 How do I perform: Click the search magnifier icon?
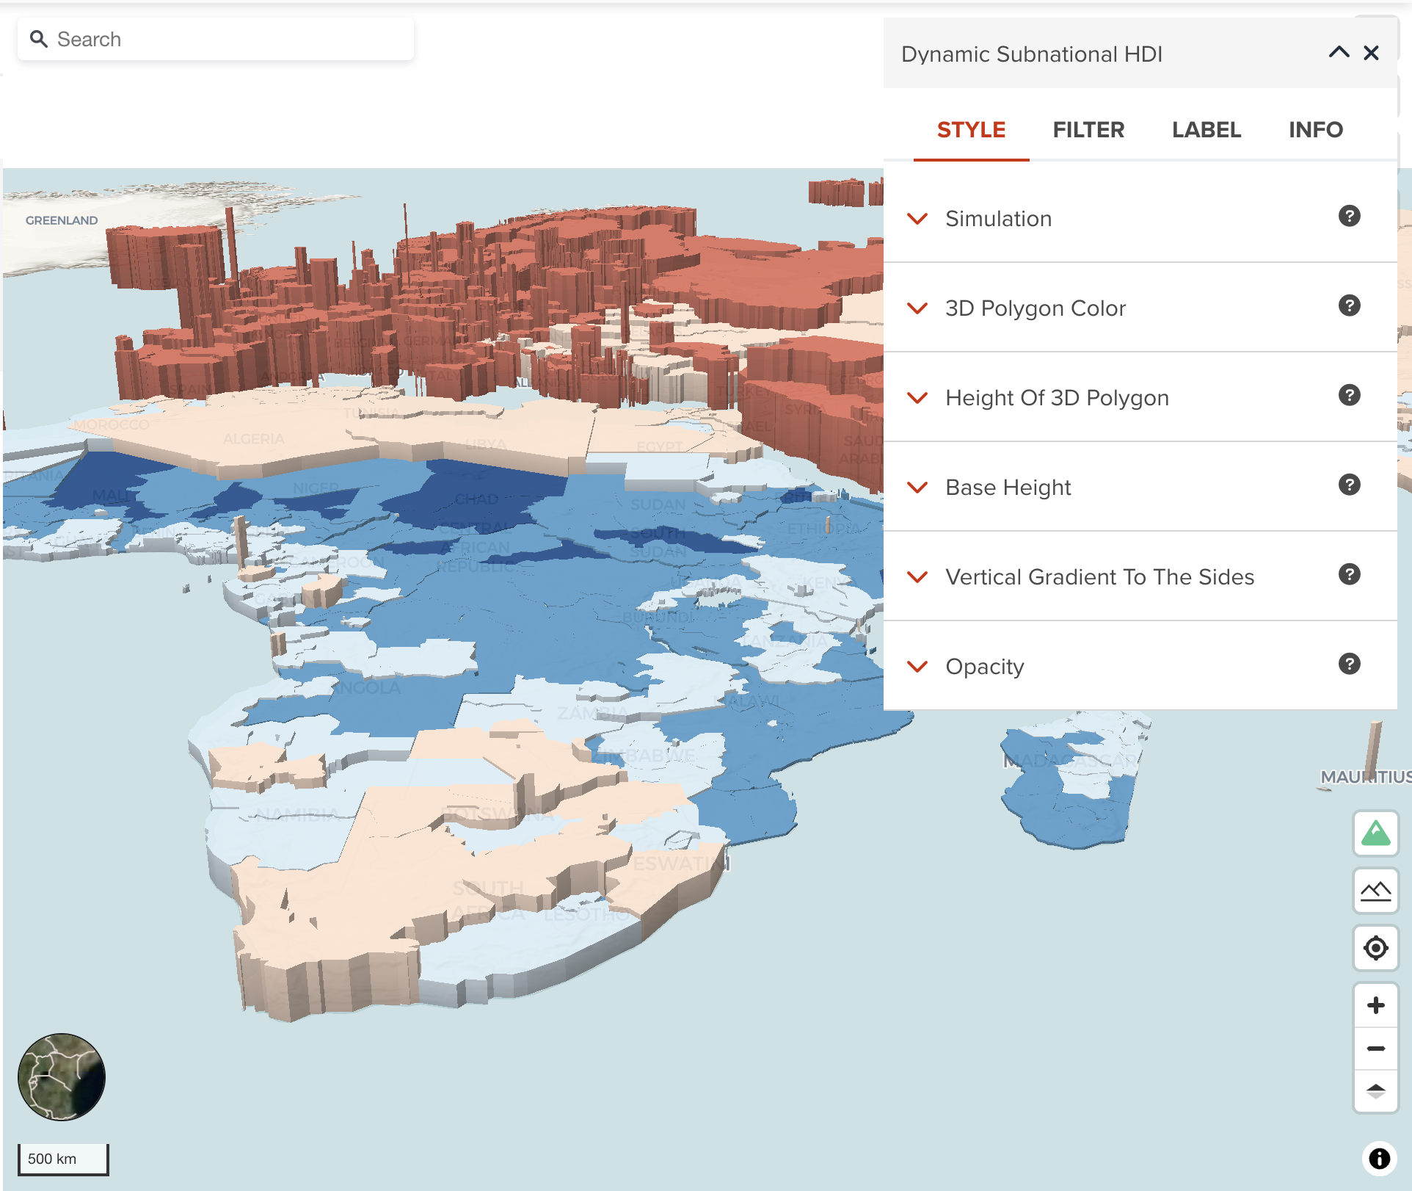(x=40, y=38)
